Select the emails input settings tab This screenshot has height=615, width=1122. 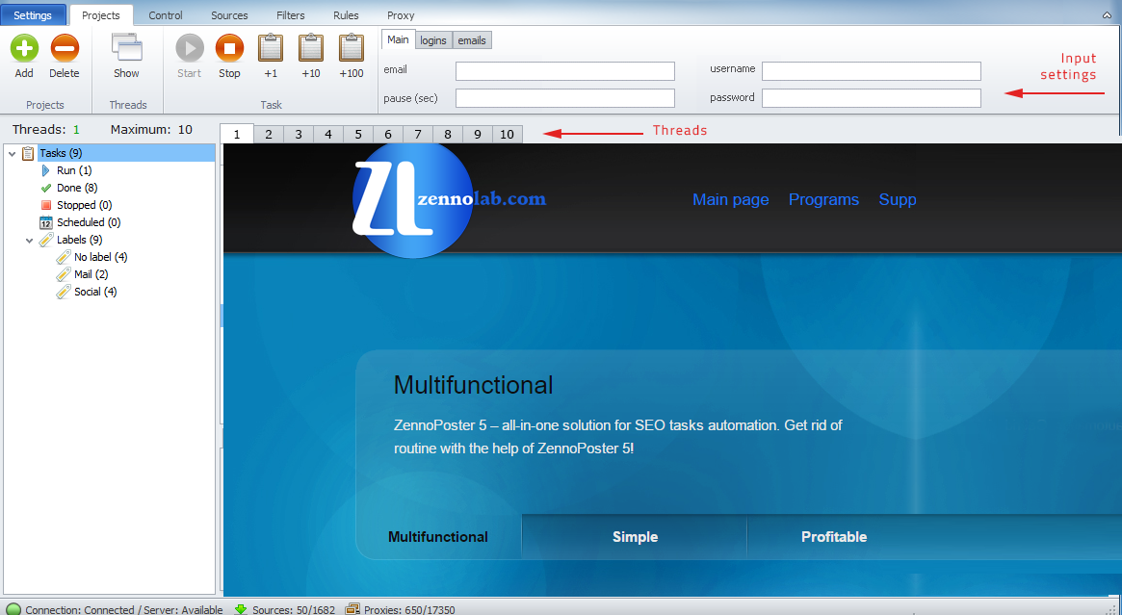point(472,40)
